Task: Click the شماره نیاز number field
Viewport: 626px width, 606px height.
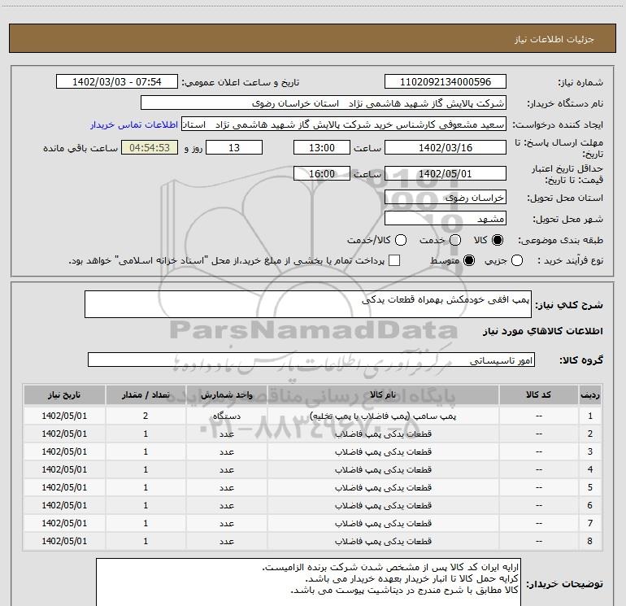Action: point(446,82)
